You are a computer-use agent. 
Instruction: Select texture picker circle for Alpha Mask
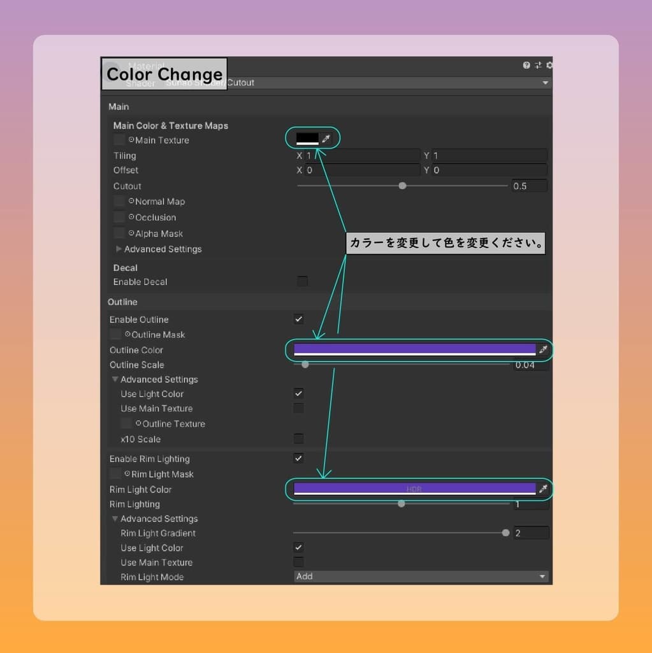(131, 233)
